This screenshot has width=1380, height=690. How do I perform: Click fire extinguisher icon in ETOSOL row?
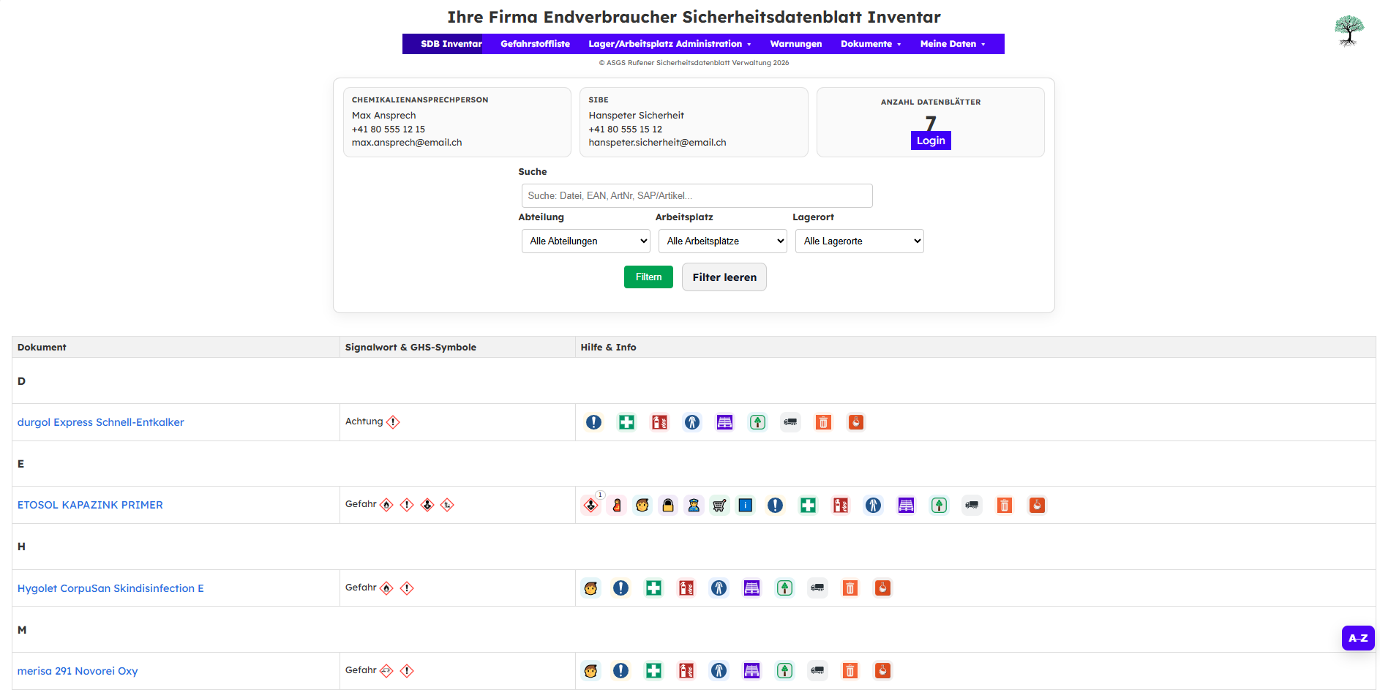point(841,505)
